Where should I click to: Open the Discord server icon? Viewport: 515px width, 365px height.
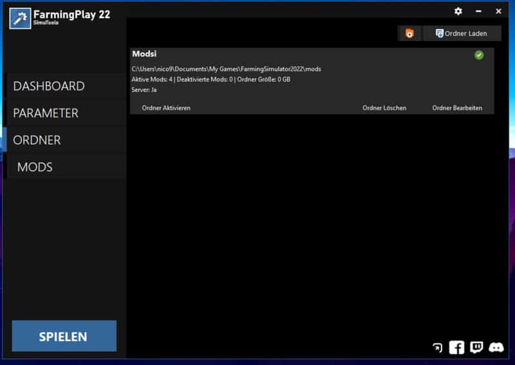point(496,348)
